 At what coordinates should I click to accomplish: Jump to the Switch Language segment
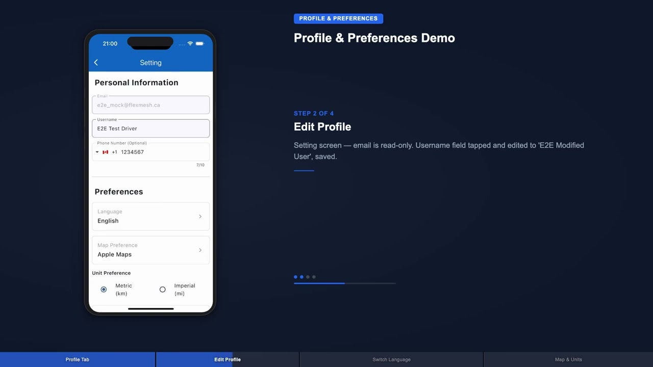(x=391, y=359)
